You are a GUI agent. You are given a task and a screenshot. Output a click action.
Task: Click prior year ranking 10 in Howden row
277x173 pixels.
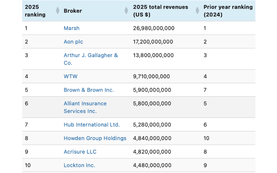(206, 138)
